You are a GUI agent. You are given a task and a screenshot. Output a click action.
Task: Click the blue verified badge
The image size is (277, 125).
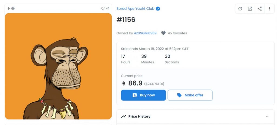(158, 9)
